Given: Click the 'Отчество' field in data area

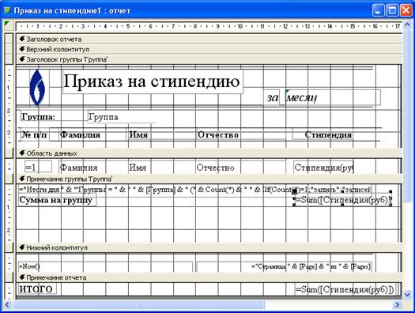Looking at the screenshot, I should [x=240, y=168].
